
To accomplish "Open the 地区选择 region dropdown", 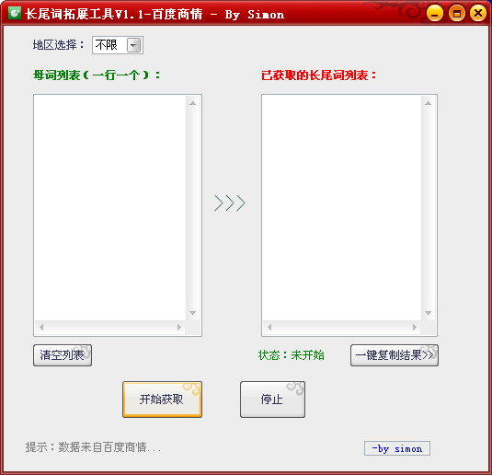I will pyautogui.click(x=118, y=45).
